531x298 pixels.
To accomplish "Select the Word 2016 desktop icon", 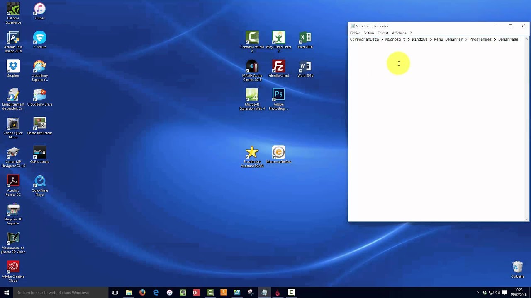I will click(305, 69).
